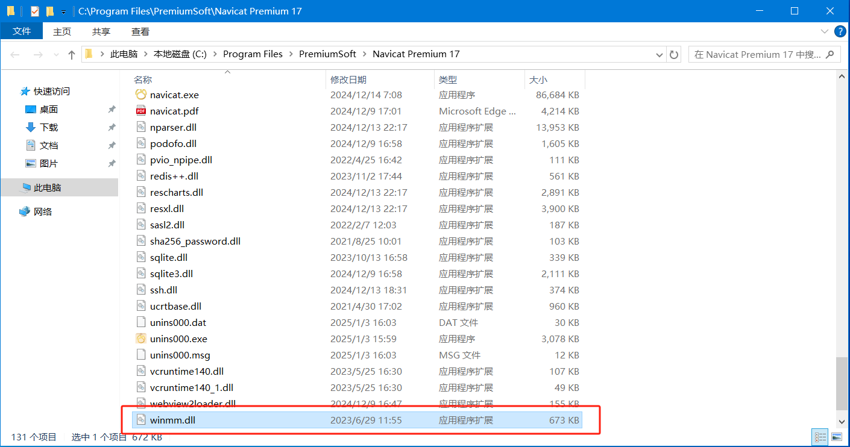Image resolution: width=850 pixels, height=447 pixels.
Task: Open Customize Quick Access Toolbar dropdown
Action: coord(63,11)
